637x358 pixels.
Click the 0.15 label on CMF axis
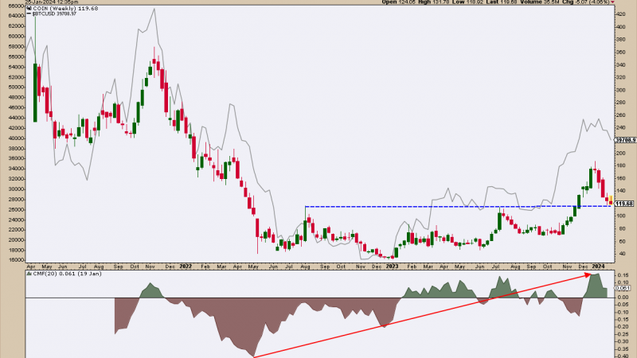622,275
